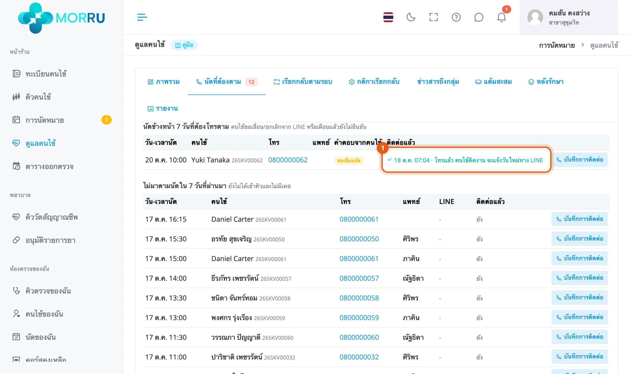Viewport: 630px width, 374px height.
Task: Switch to ภาพรวม tab
Action: point(163,82)
